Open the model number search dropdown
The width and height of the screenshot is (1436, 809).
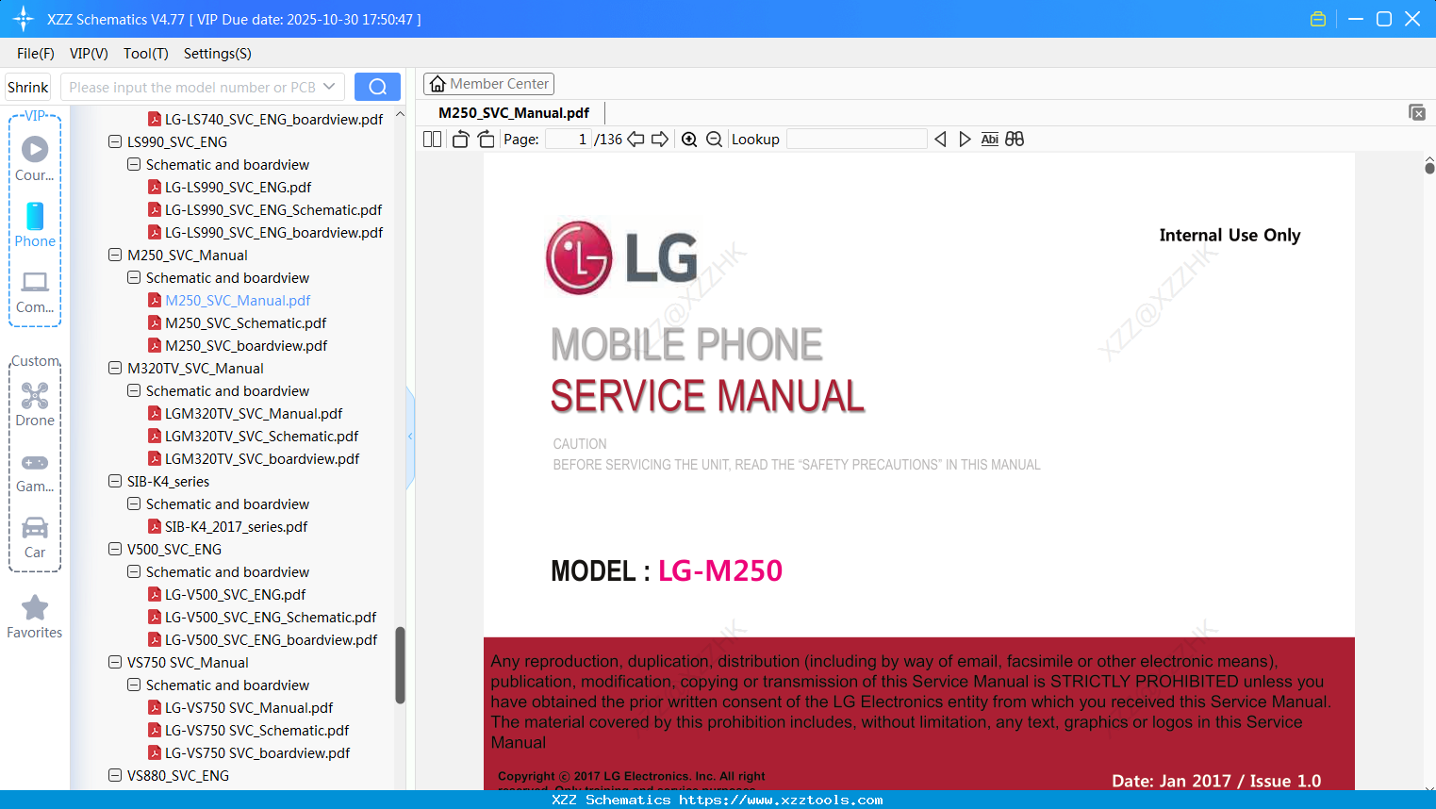(x=331, y=86)
